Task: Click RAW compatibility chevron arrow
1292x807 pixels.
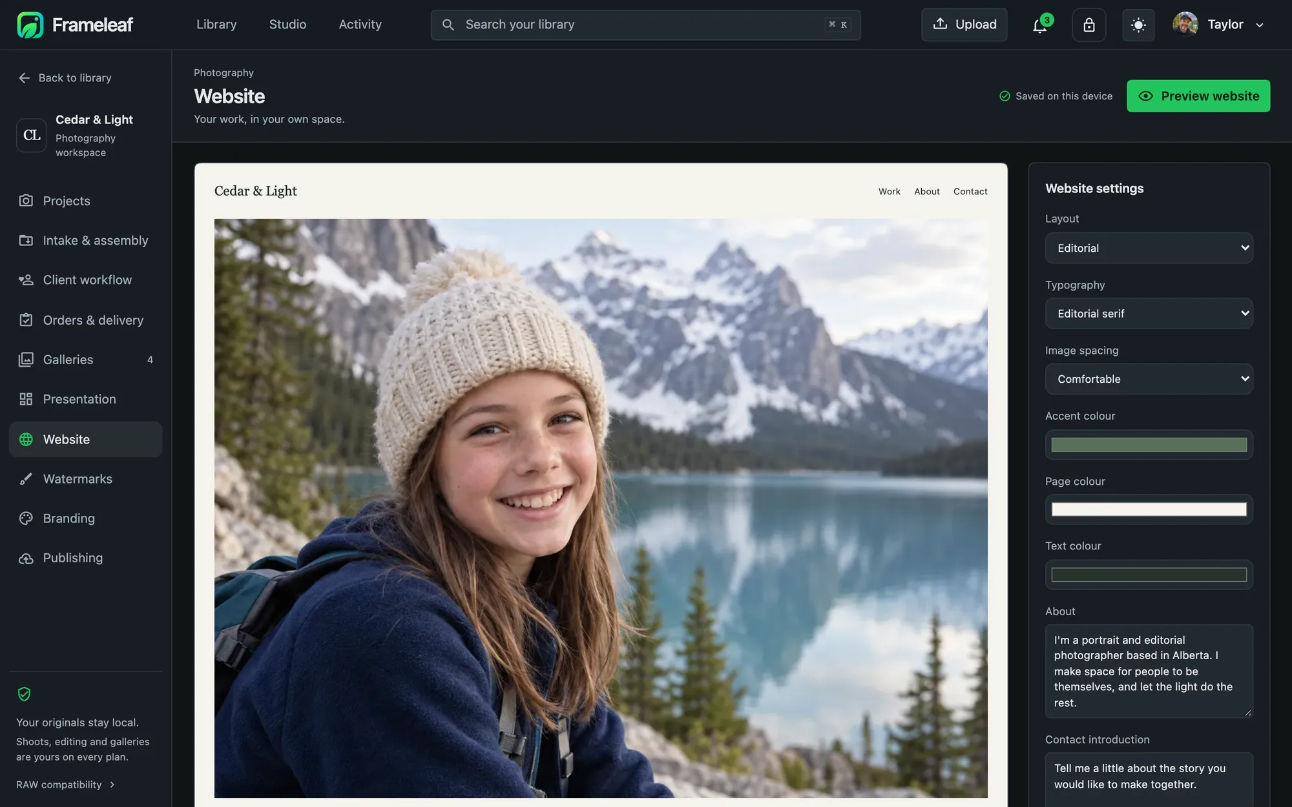Action: 112,784
